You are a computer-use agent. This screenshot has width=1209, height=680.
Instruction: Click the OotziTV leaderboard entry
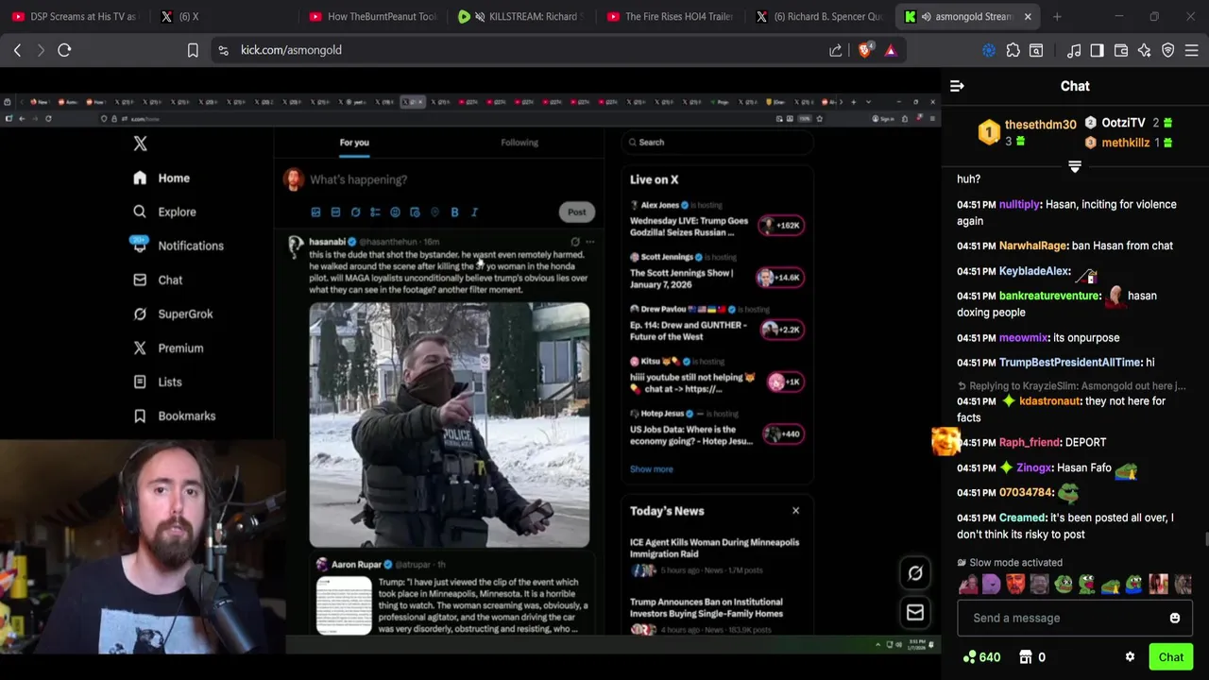[1129, 123]
